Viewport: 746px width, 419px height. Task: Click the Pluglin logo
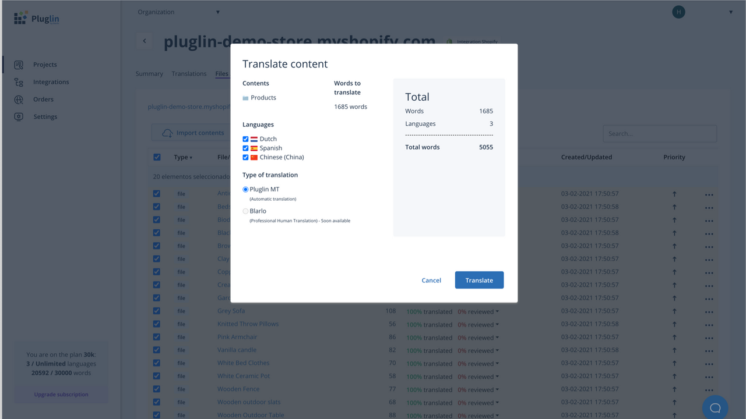(x=36, y=18)
